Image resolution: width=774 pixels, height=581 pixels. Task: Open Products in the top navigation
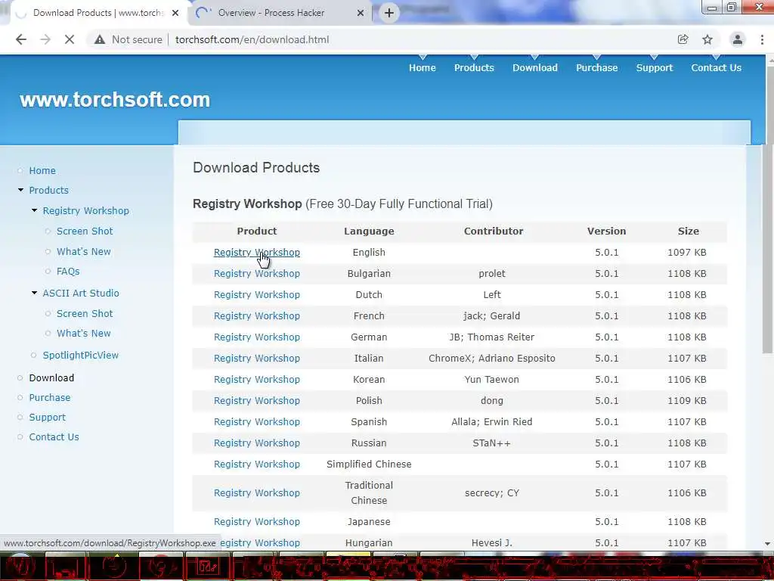click(x=474, y=67)
